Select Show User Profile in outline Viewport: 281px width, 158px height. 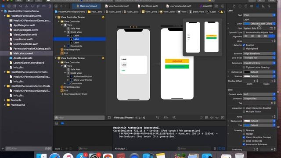click(x=83, y=80)
